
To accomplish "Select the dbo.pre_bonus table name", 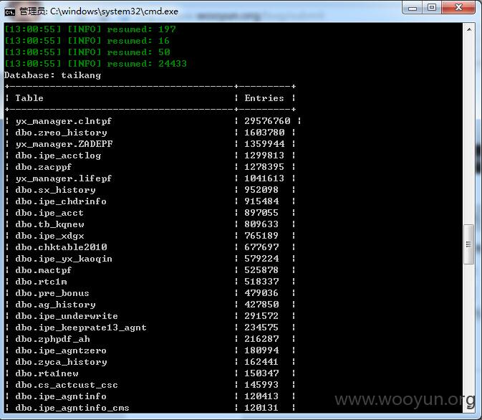I will (x=52, y=294).
